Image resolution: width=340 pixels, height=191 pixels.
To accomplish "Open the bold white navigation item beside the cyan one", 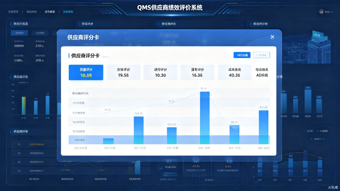I will click(x=50, y=12).
